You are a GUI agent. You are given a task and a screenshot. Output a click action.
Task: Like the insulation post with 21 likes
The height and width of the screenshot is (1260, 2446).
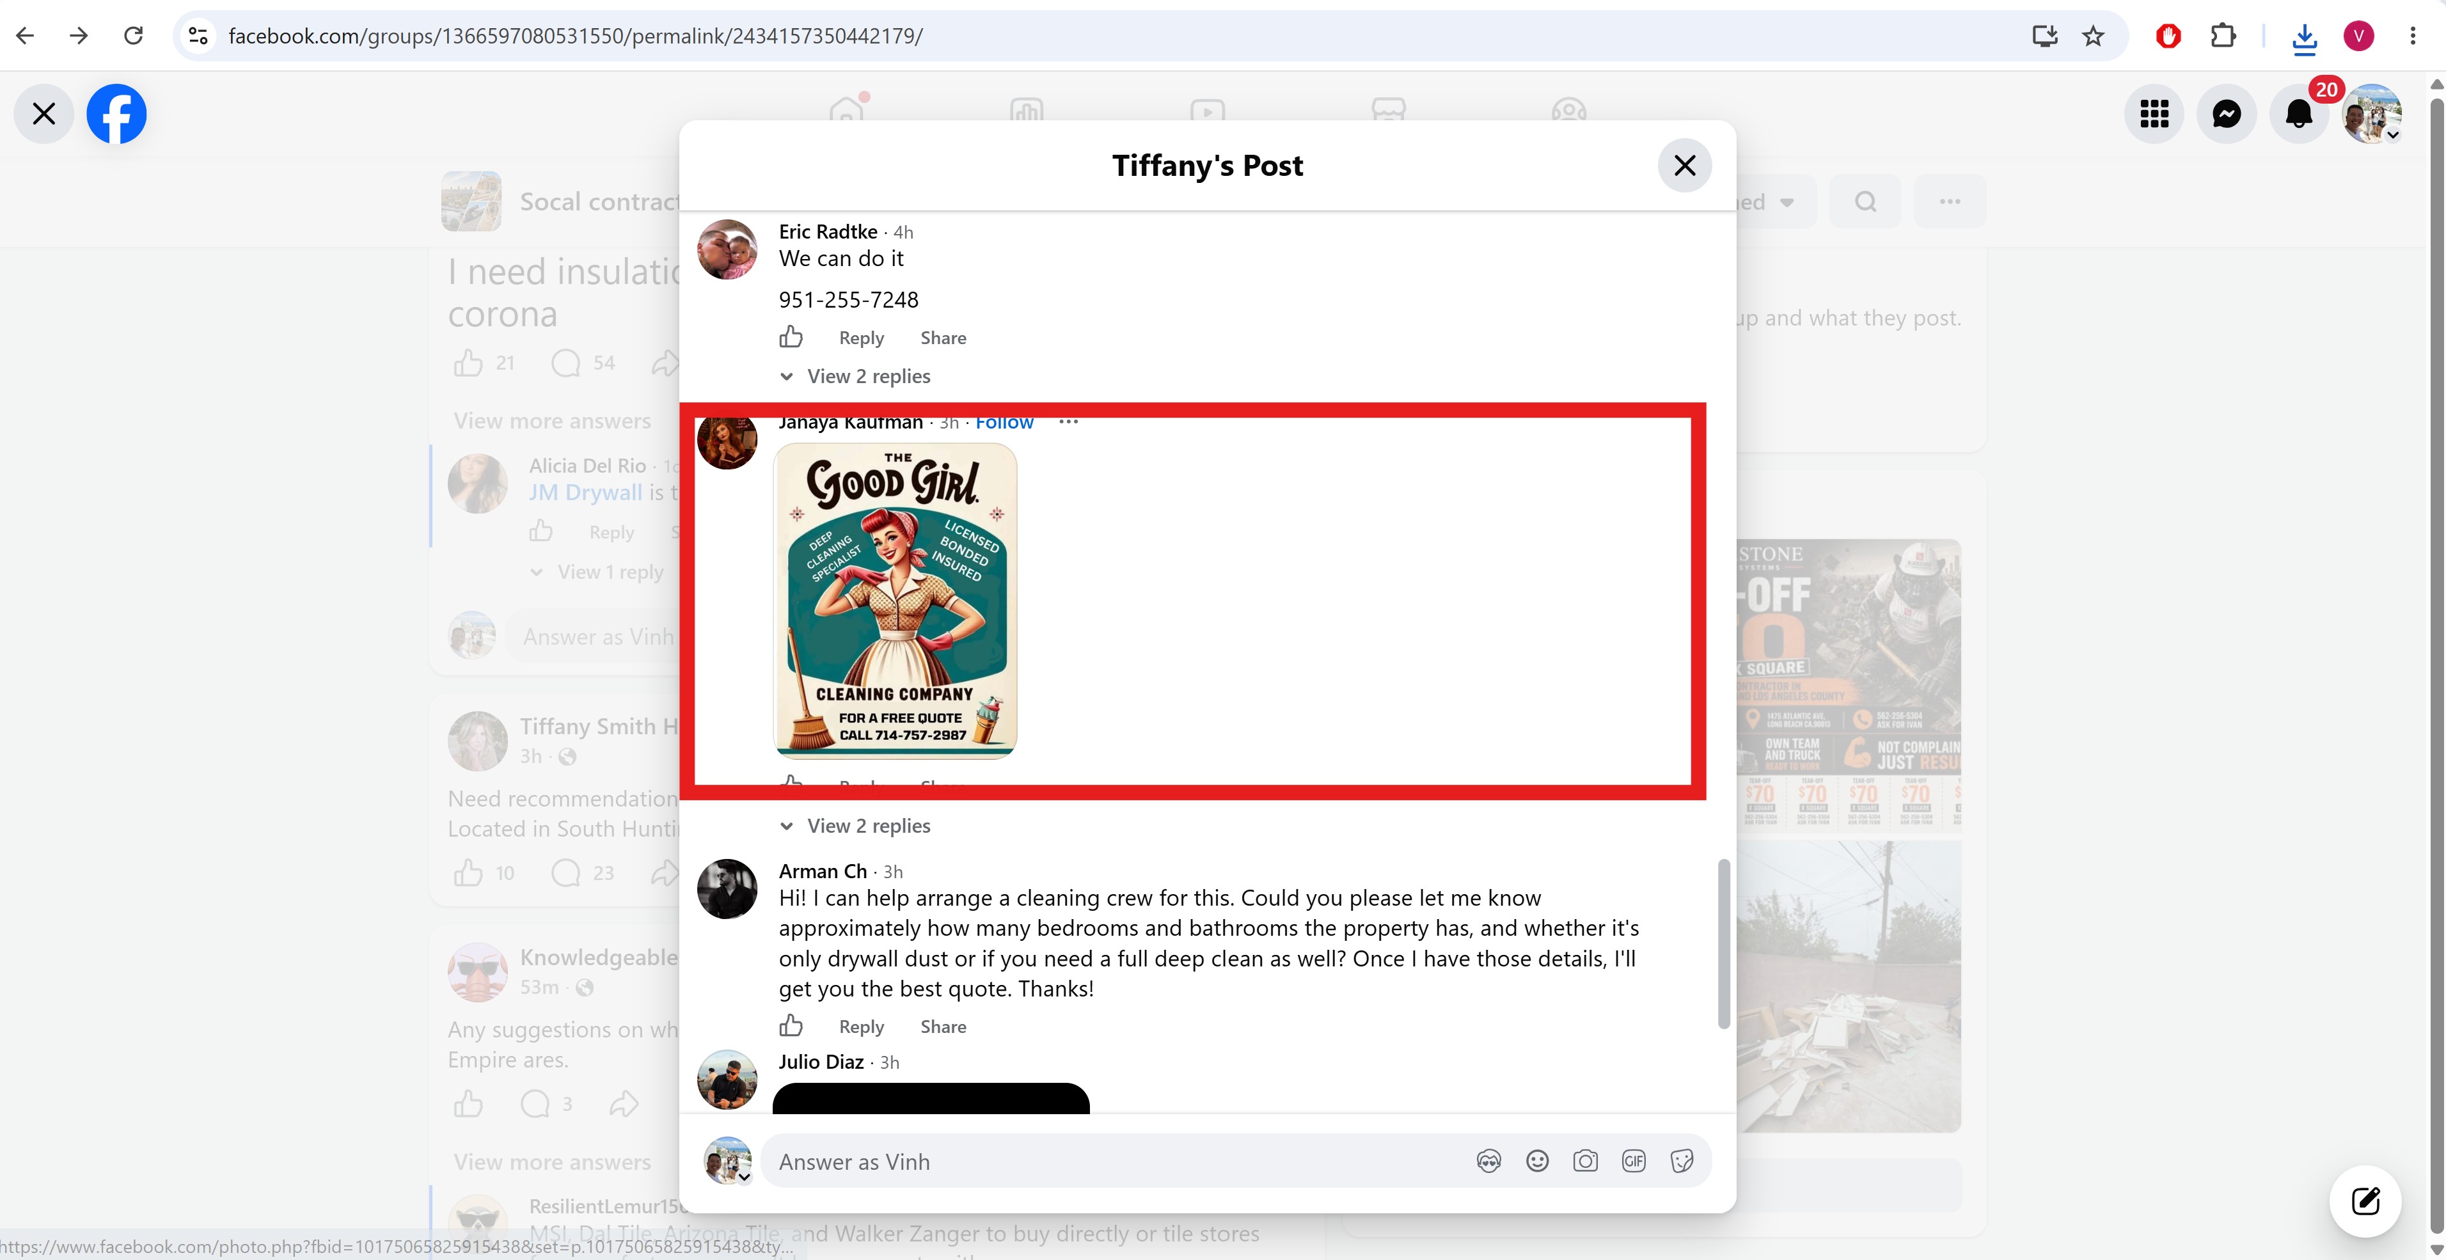coord(468,363)
